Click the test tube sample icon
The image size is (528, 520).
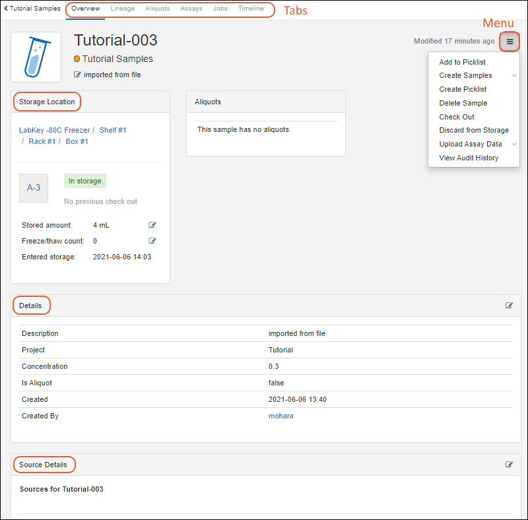point(36,57)
